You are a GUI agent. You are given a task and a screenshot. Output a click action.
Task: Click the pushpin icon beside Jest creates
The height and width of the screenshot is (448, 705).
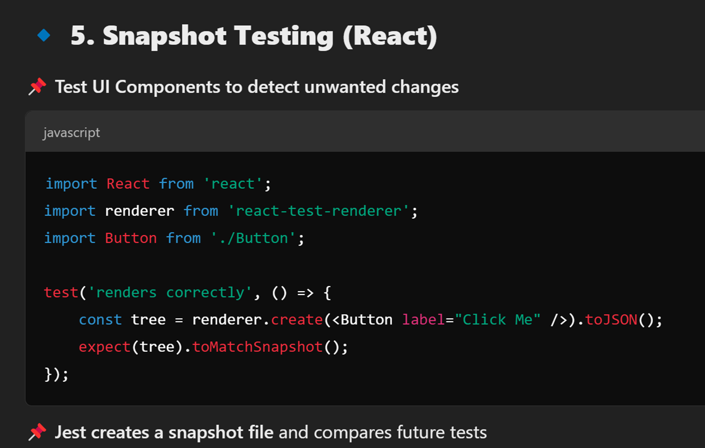point(37,432)
